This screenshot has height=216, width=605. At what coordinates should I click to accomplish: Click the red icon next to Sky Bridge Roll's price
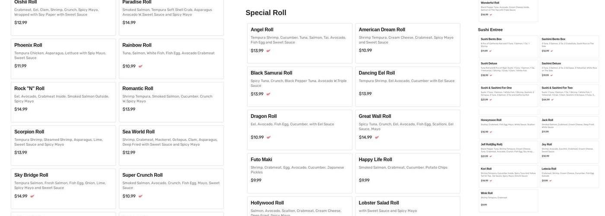[32, 196]
